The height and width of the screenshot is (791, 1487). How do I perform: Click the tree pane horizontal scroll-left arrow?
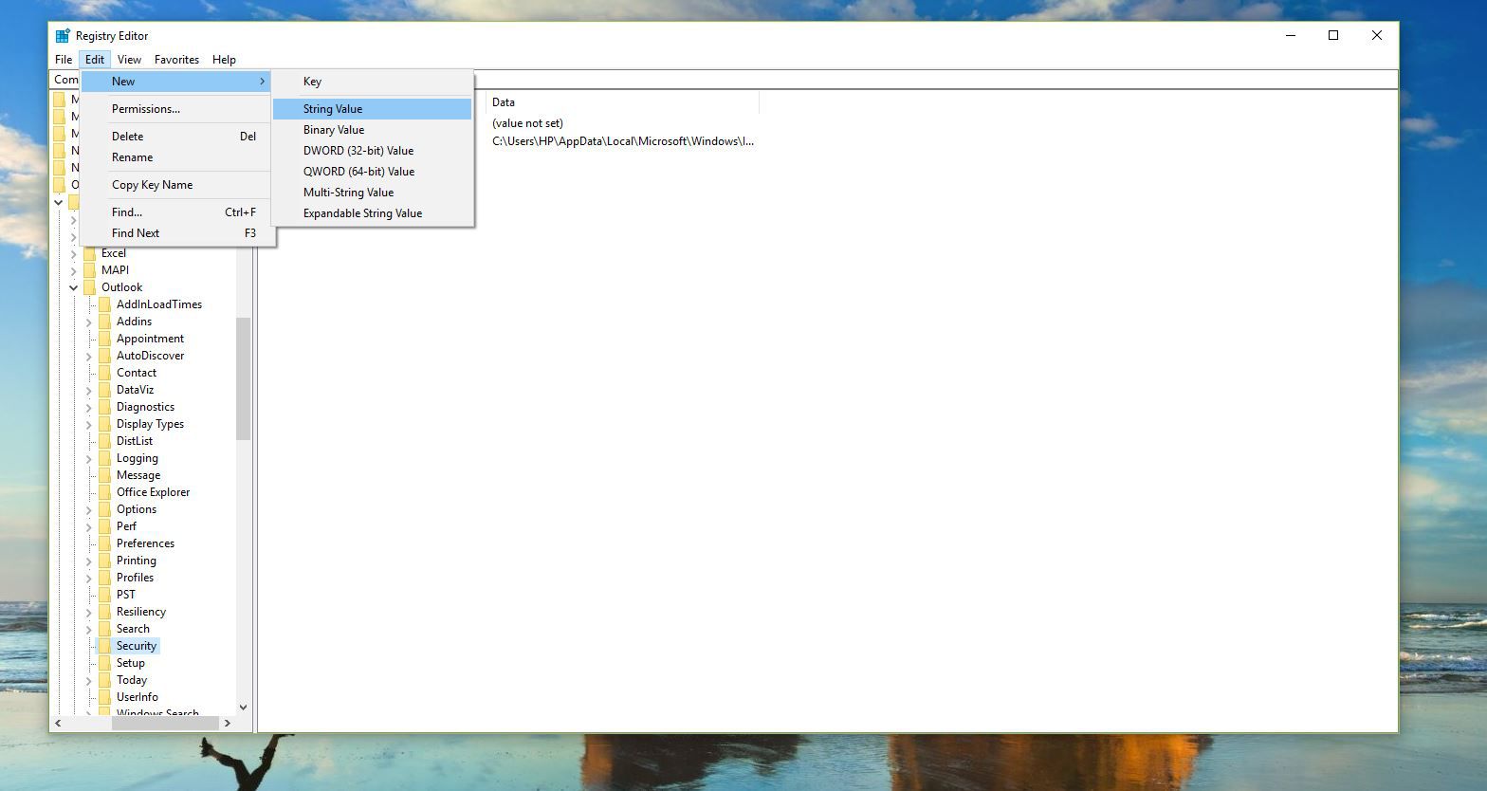pos(58,723)
